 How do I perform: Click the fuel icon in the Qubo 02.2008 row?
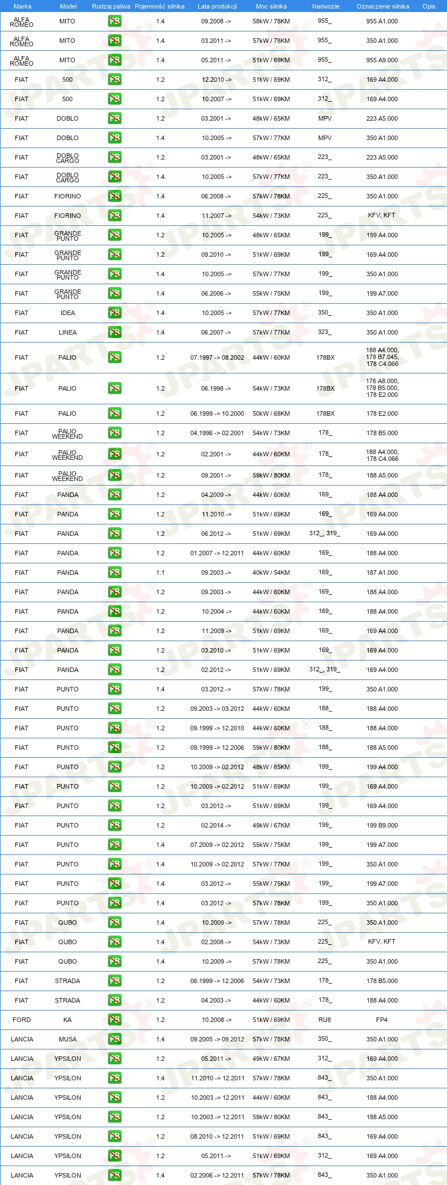point(114,942)
